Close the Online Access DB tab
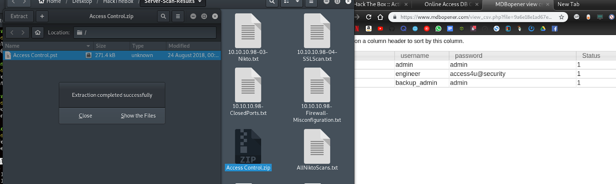Image resolution: width=616 pixels, height=184 pixels. point(477,5)
